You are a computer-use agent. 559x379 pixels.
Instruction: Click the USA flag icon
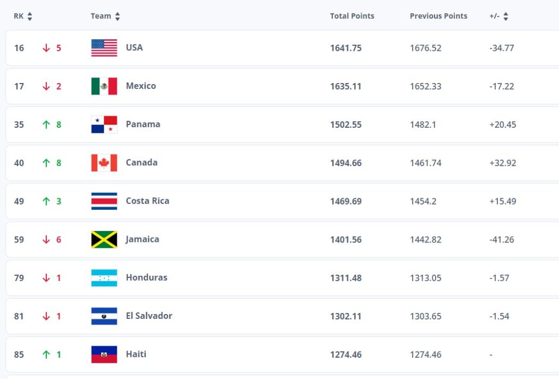point(104,48)
